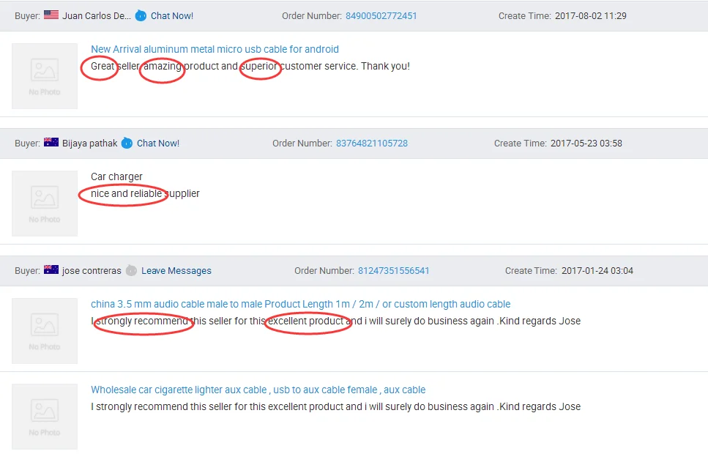The image size is (708, 454).
Task: Open order number 84900502772451
Action: click(x=381, y=15)
